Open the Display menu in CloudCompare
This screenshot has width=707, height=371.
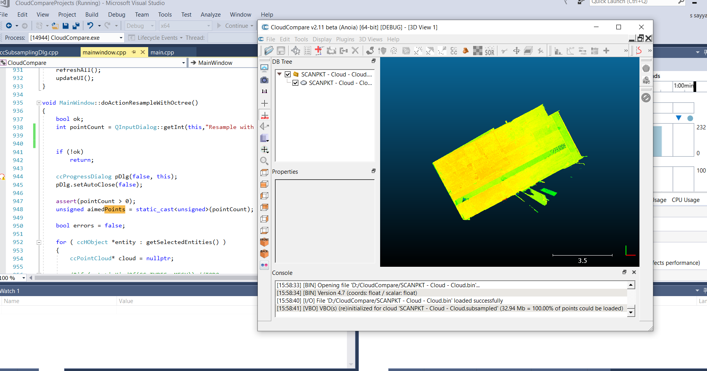322,39
